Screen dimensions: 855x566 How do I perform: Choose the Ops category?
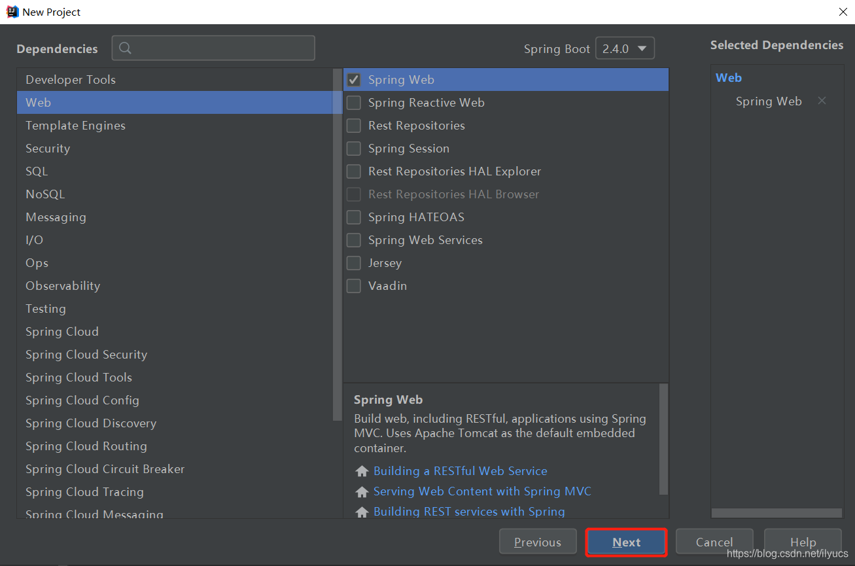point(175,263)
